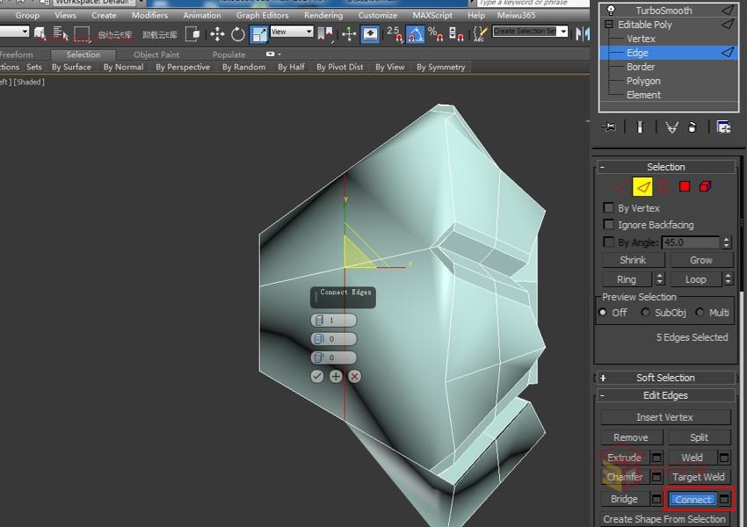Viewport: 747px width, 527px height.
Task: Open the View reference coordinate dropdown
Action: point(308,33)
